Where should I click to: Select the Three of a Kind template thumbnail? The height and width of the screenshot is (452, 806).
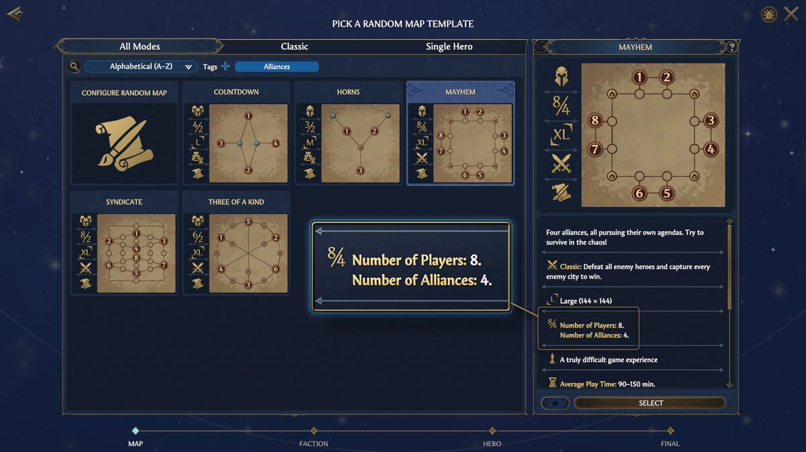click(x=249, y=253)
